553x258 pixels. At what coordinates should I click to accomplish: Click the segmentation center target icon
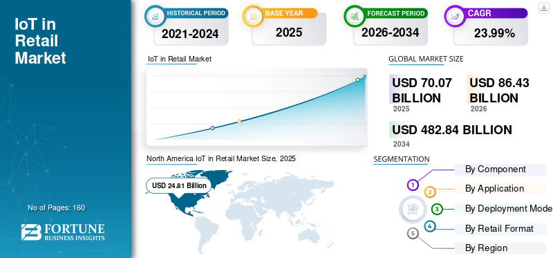(x=411, y=209)
